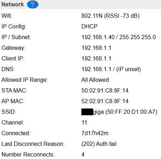This screenshot has width=161, height=159.
Task: Click the Connected time 7d17h42m
Action: pyautogui.click(x=95, y=133)
